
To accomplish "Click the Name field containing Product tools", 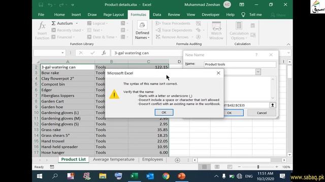I will [x=240, y=64].
